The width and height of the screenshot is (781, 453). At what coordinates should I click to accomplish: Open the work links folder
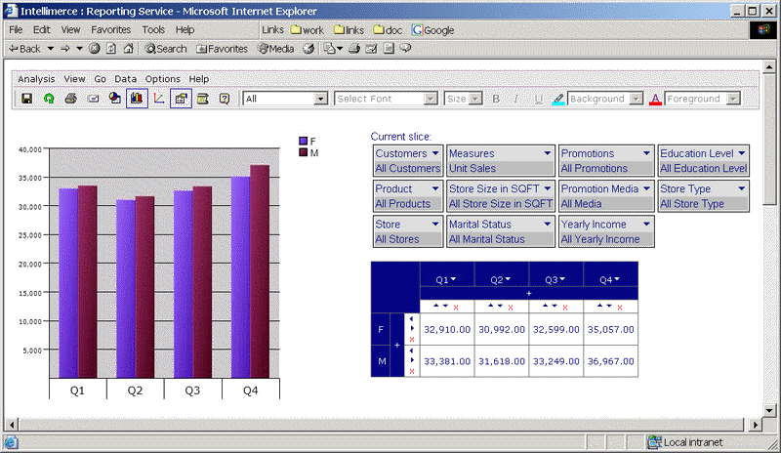pos(308,30)
